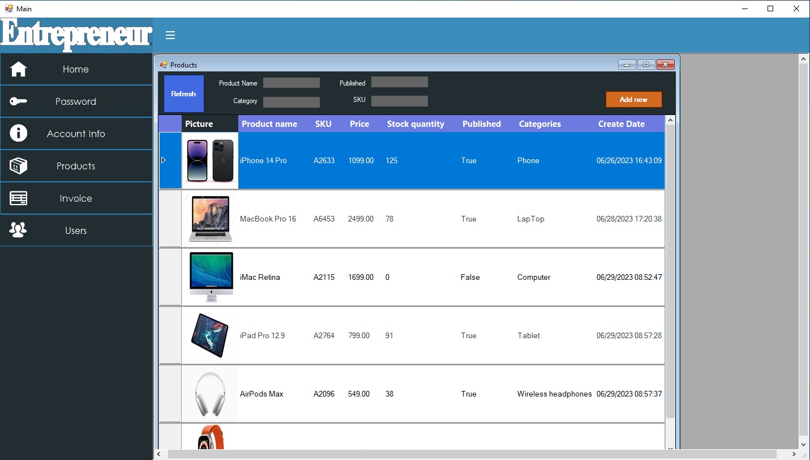Click the Entrepreneur logo
This screenshot has width=810, height=460.
[76, 35]
